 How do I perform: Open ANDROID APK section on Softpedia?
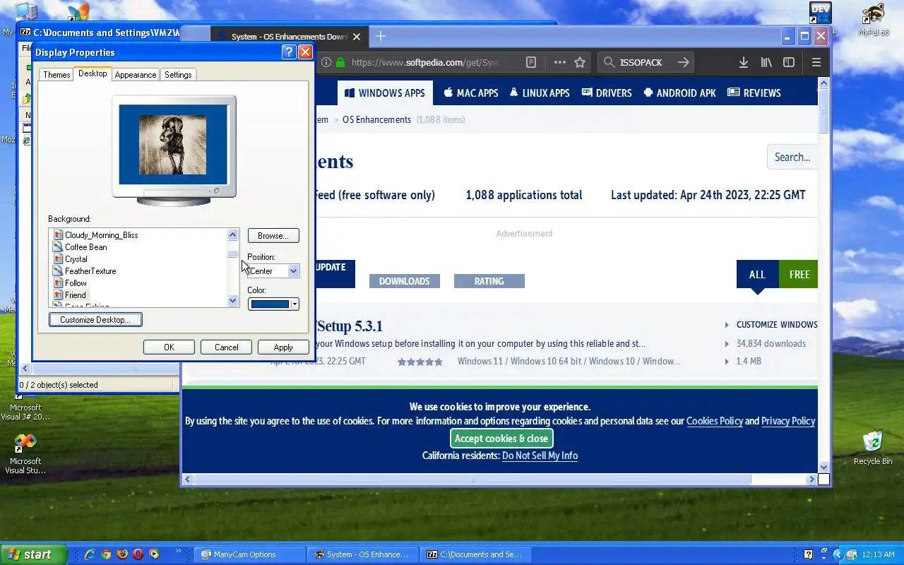(680, 93)
